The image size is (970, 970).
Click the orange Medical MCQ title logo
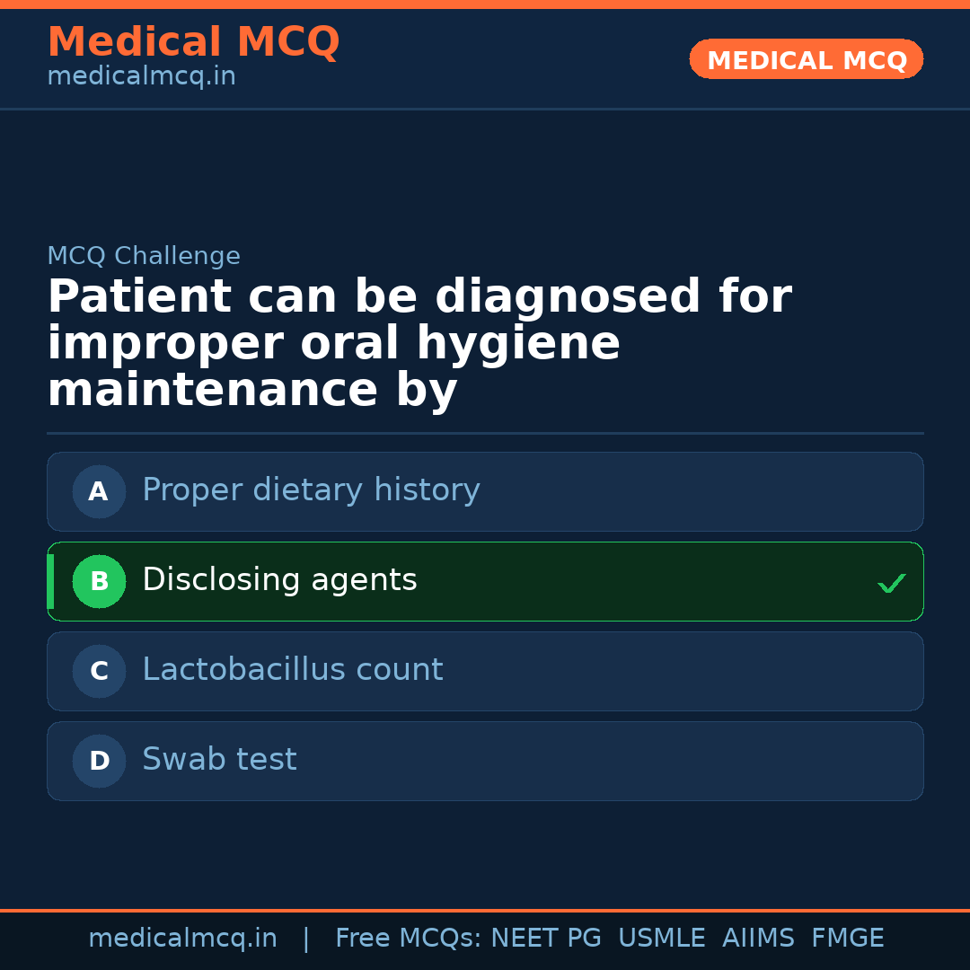193,43
